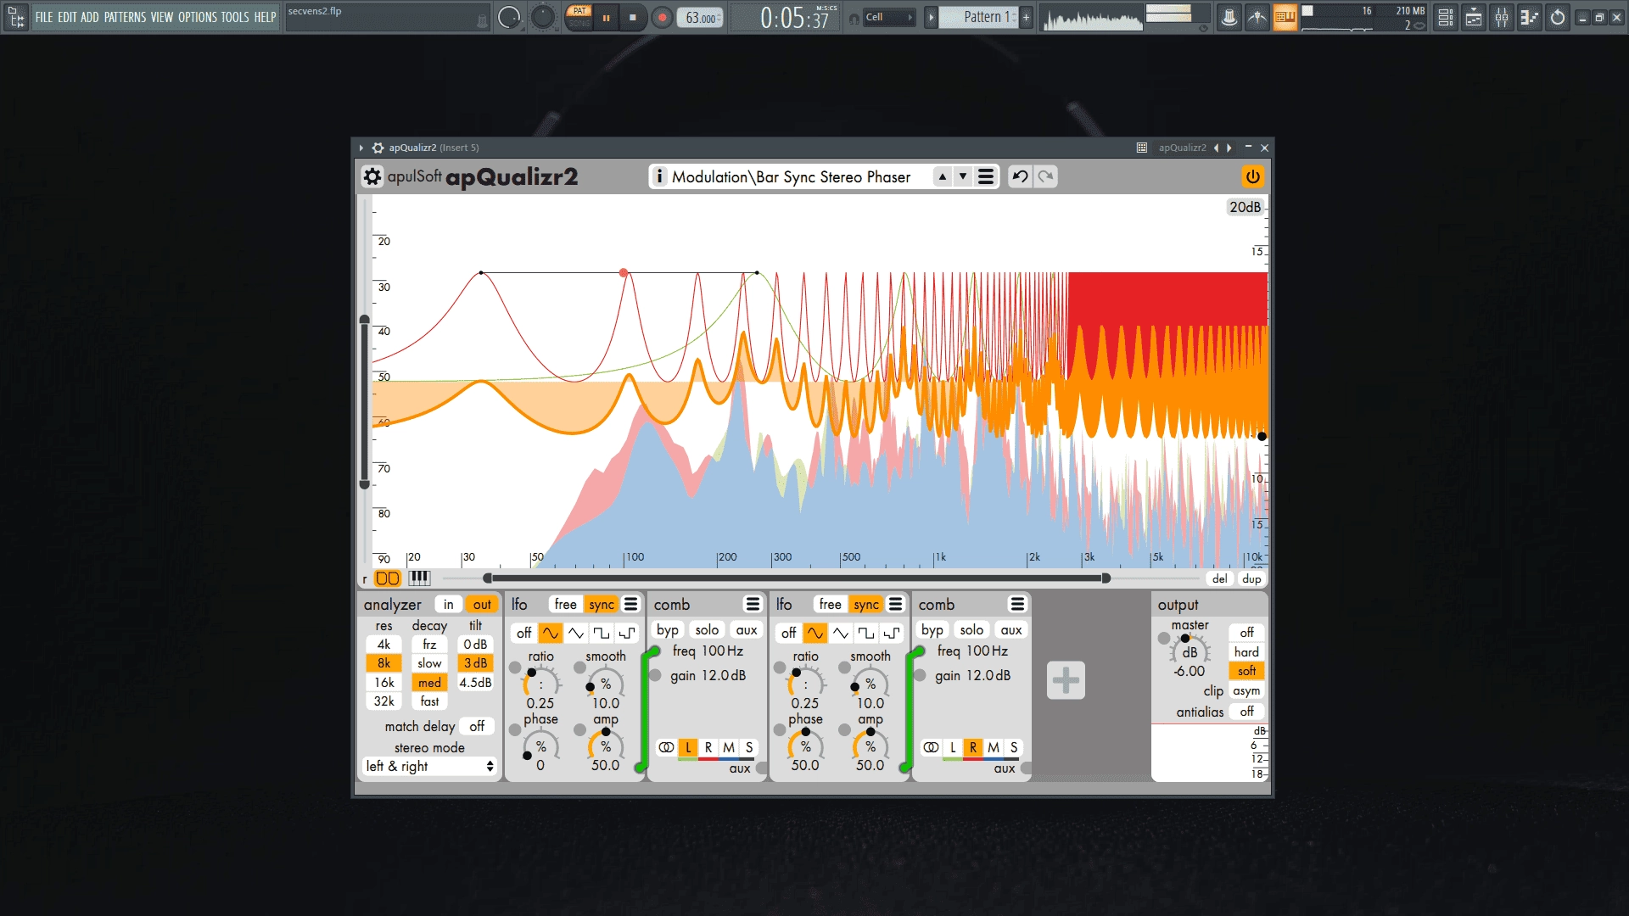Add a new filter module
Image resolution: width=1629 pixels, height=916 pixels.
(1066, 680)
